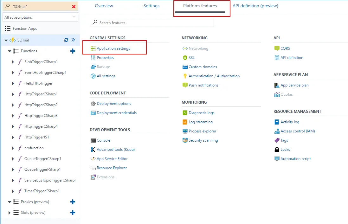Select the Platform features tab
The width and height of the screenshot is (348, 224).
(x=200, y=6)
